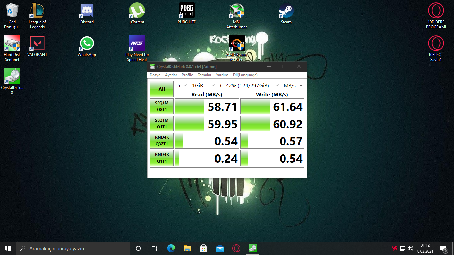Select the 10D DERS PROGRAMI Opera icon
Viewport: 454px width, 255px height.
(x=436, y=16)
